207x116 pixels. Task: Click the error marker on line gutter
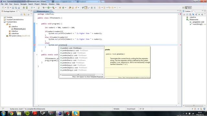click(35, 45)
